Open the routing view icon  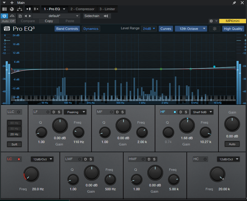click(x=19, y=9)
